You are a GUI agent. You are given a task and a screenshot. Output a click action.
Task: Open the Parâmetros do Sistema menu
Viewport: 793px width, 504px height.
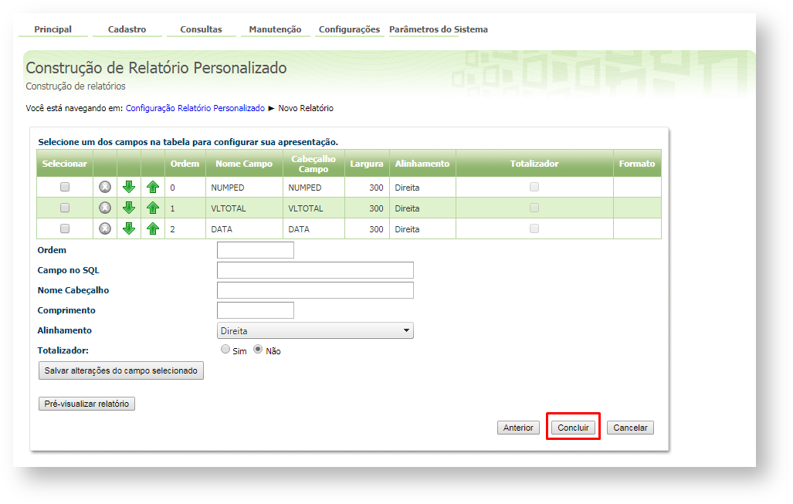coord(438,29)
